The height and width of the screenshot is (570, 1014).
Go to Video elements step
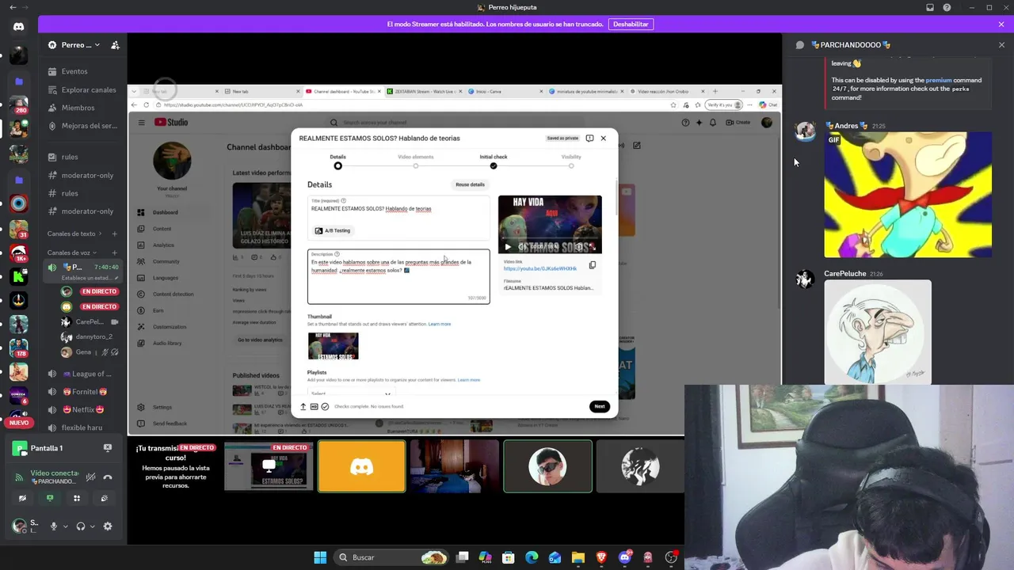coord(416,161)
